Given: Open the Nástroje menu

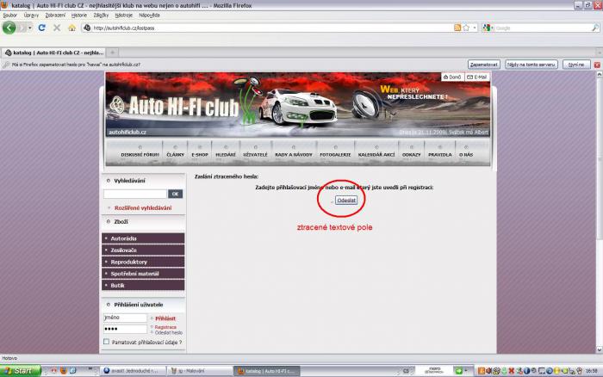Looking at the screenshot, I should (x=124, y=15).
